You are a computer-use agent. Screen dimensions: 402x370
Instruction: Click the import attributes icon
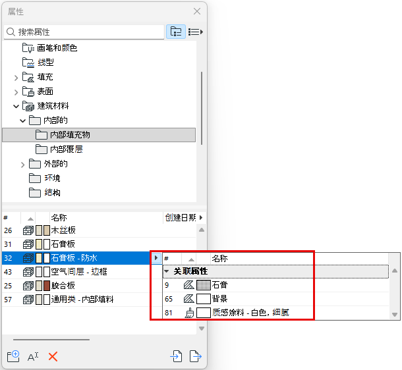point(176,356)
